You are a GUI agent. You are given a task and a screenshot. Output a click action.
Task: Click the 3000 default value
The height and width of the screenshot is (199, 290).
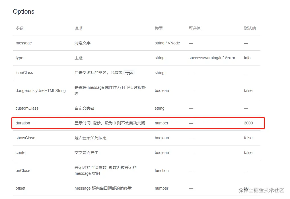248,123
